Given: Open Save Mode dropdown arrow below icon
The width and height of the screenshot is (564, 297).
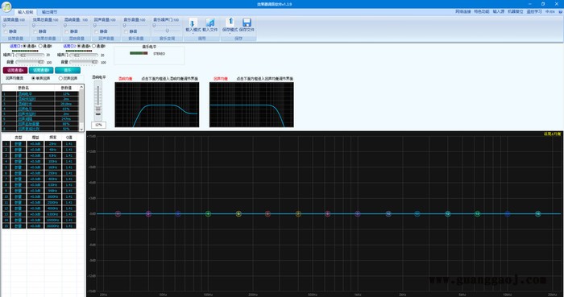Looking at the screenshot, I should [230, 33].
